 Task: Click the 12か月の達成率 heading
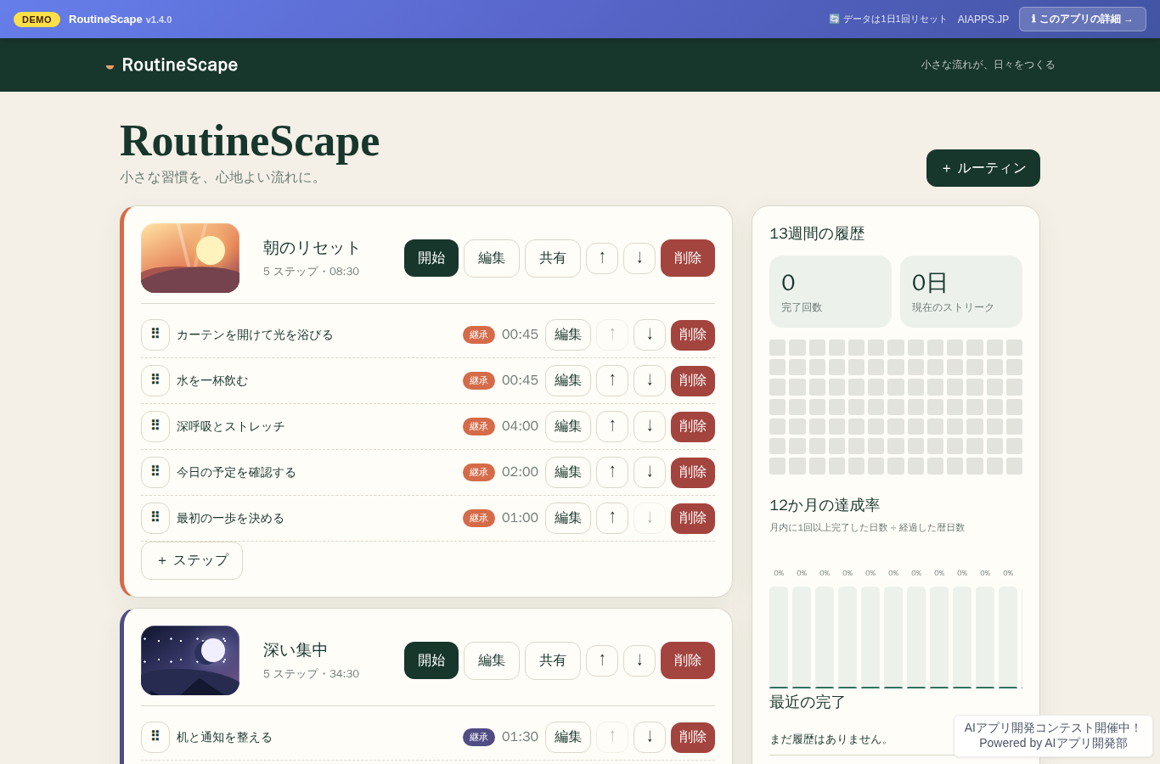point(825,505)
